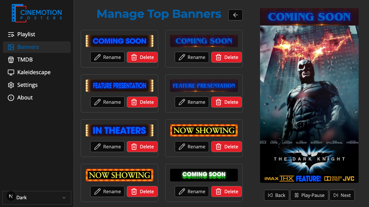
Task: Select the Now Showing image beside green banner
Action: [x=119, y=175]
